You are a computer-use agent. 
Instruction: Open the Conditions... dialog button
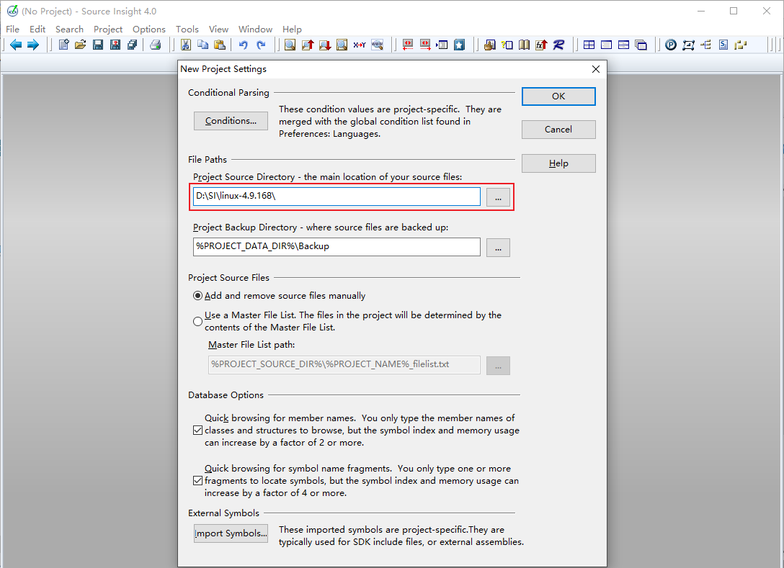click(231, 121)
